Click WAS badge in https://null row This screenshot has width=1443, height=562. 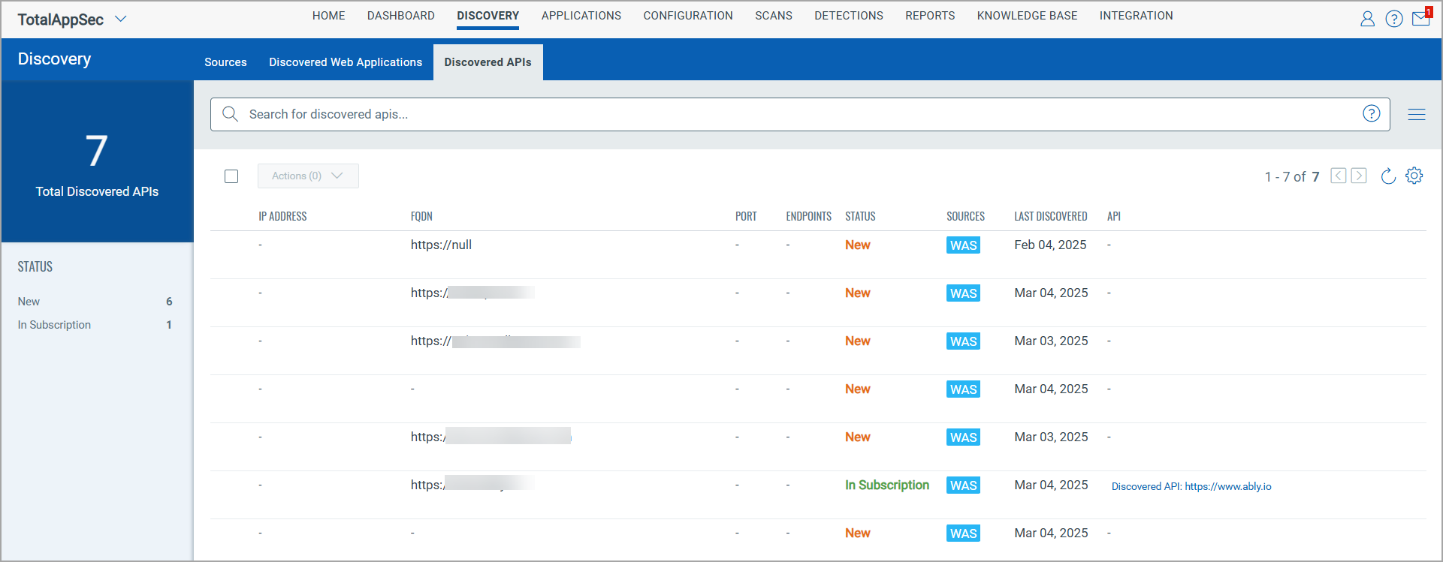(x=963, y=245)
